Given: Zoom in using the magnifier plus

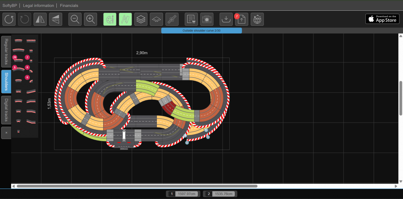Looking at the screenshot, I should coord(90,19).
